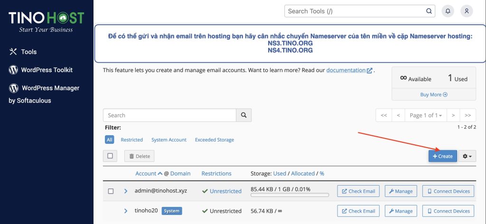Check Email for tinoho20 account

pyautogui.click(x=358, y=211)
